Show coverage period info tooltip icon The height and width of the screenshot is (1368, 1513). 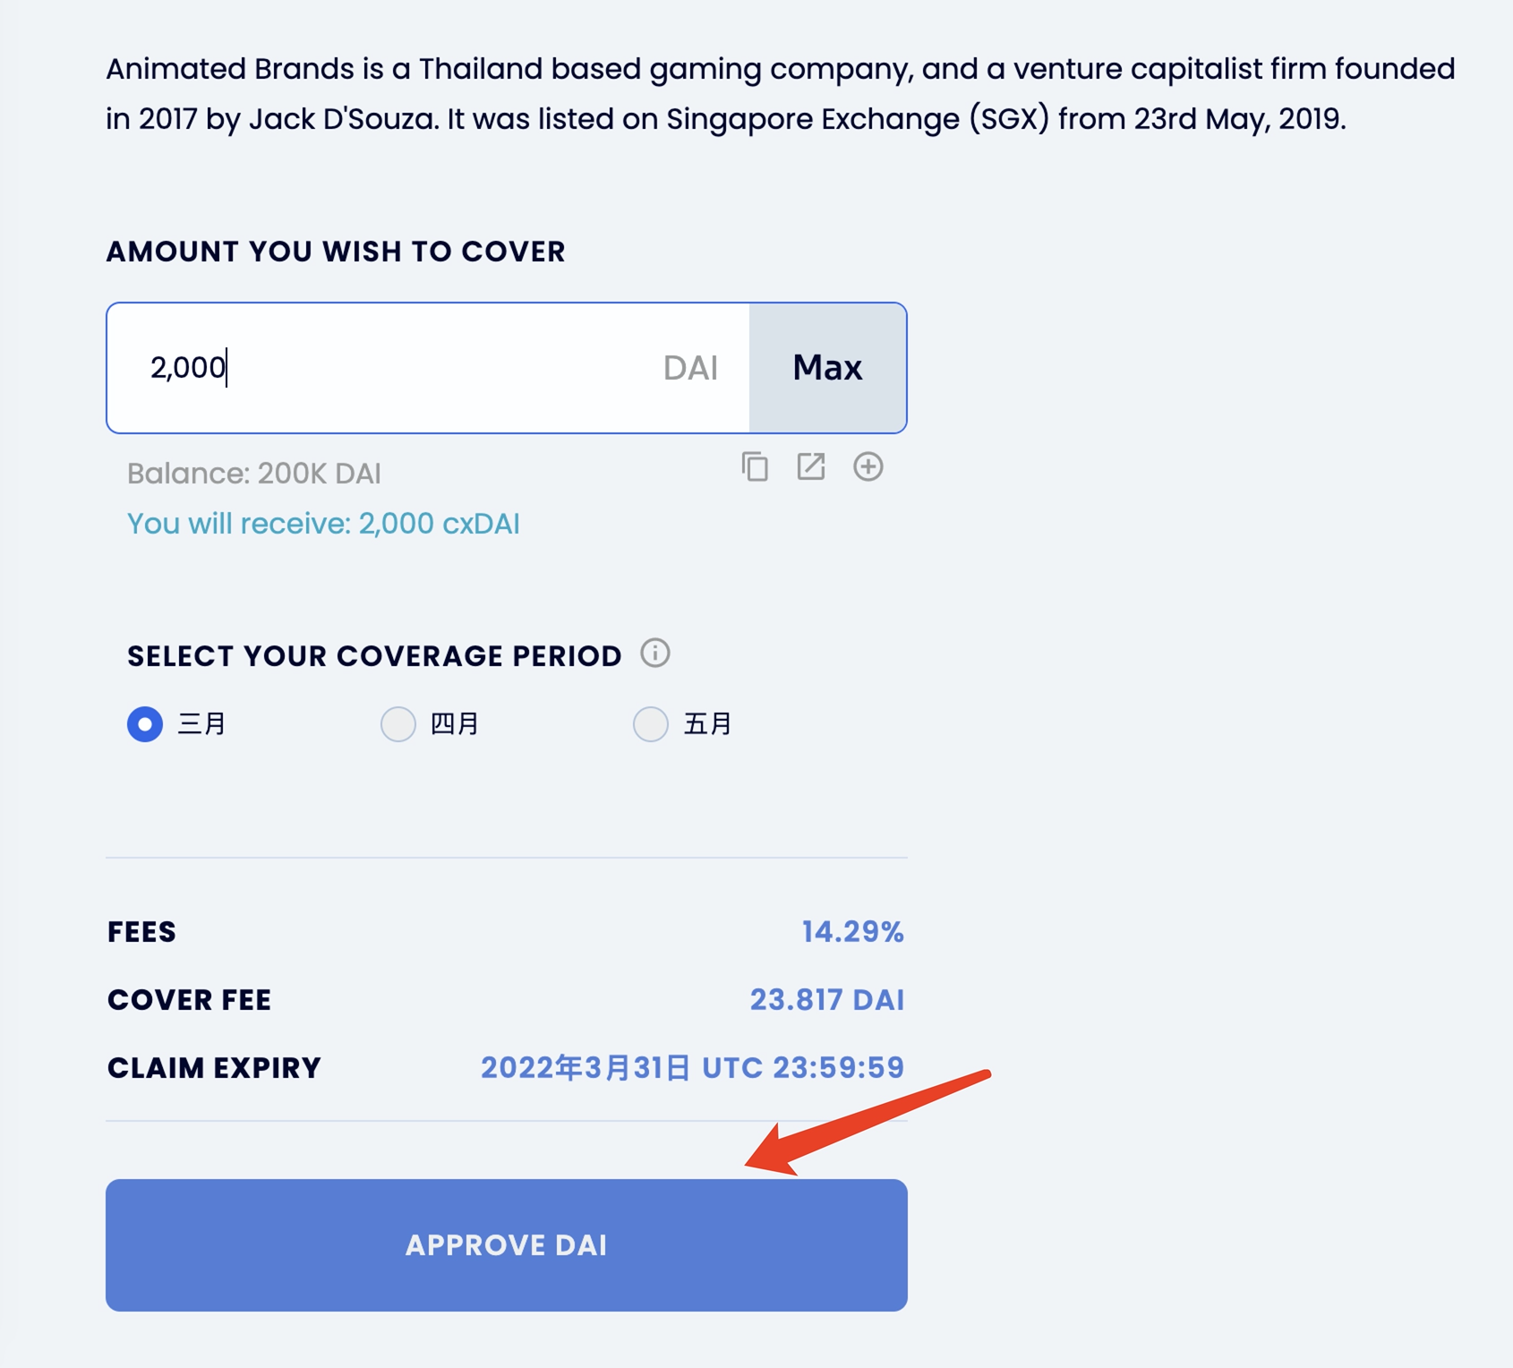click(655, 654)
